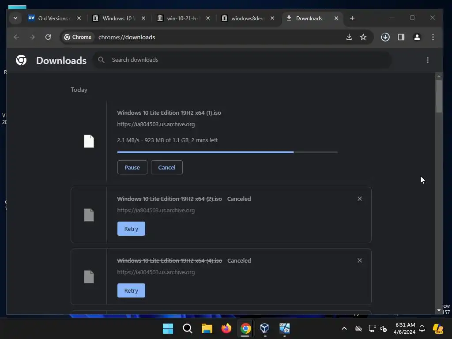The image size is (452, 339).
Task: Open the notifications bell
Action: coord(422,328)
